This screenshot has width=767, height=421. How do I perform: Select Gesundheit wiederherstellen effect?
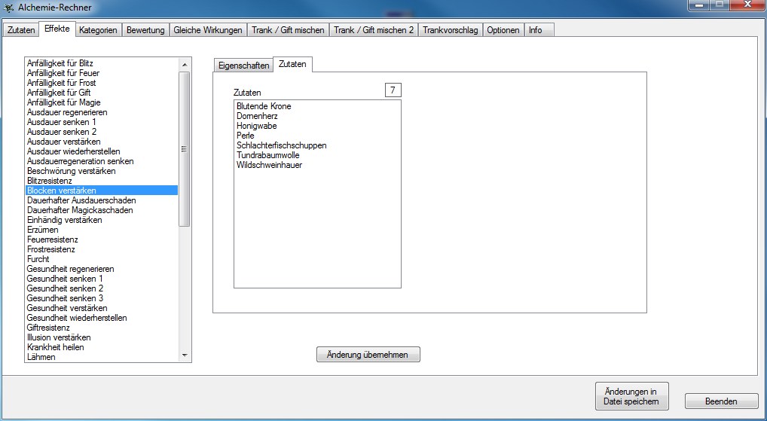[x=77, y=318]
